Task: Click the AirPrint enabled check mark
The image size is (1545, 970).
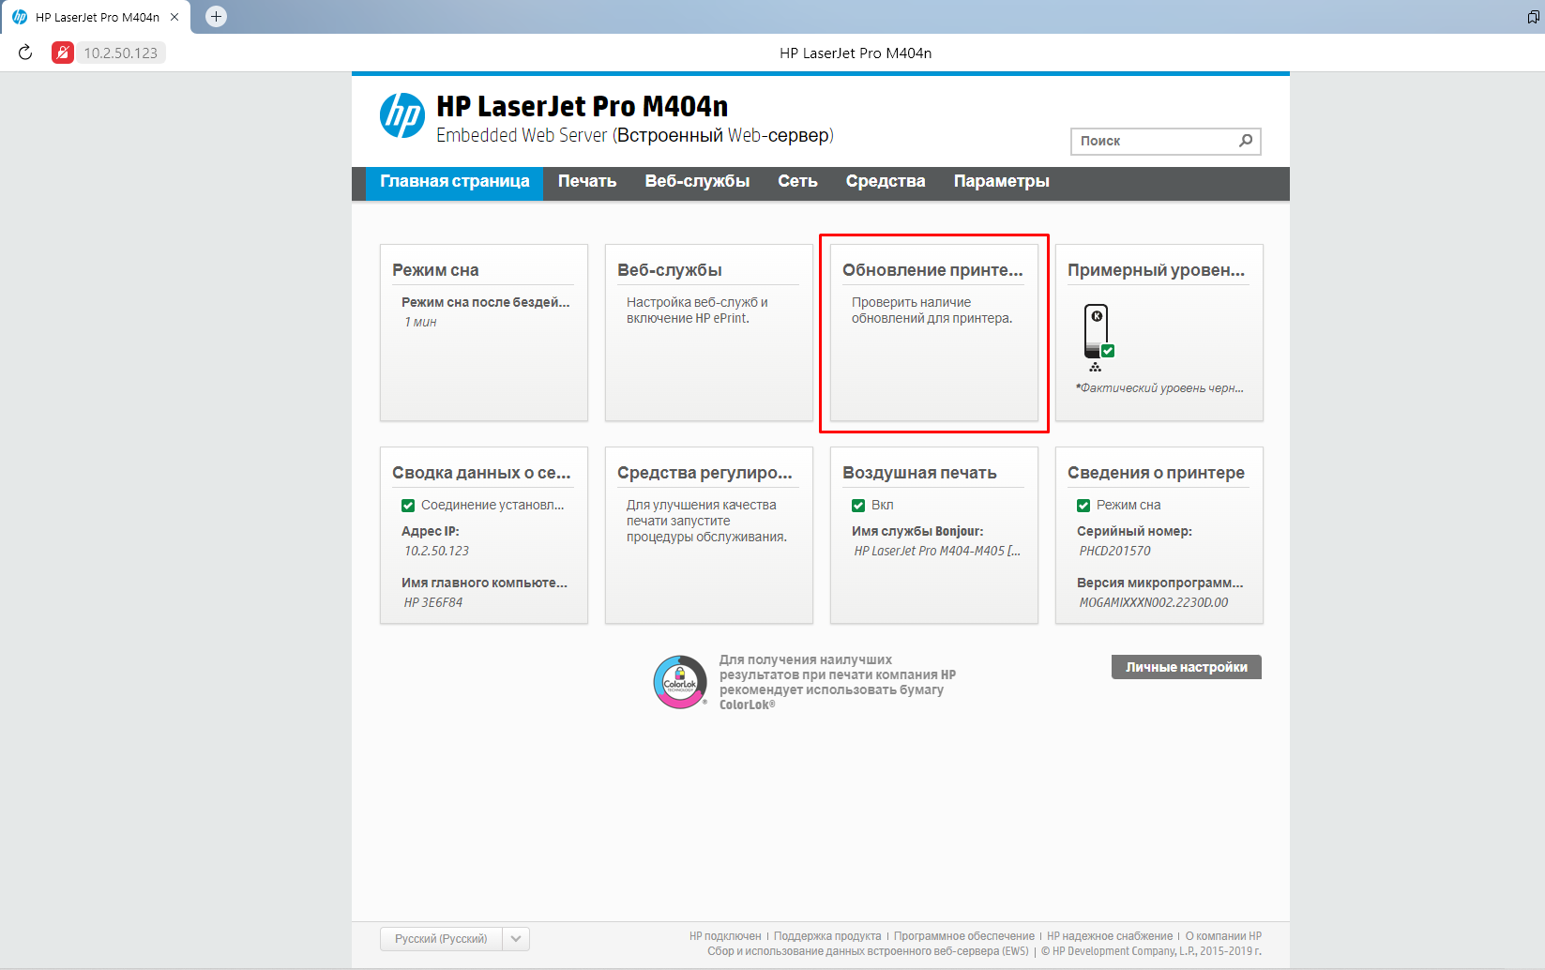Action: (858, 506)
